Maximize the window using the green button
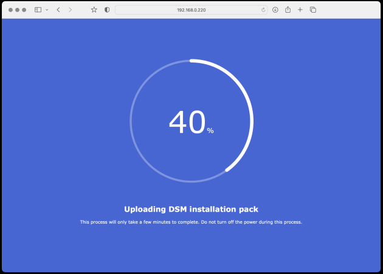The width and height of the screenshot is (383, 274). tap(24, 10)
